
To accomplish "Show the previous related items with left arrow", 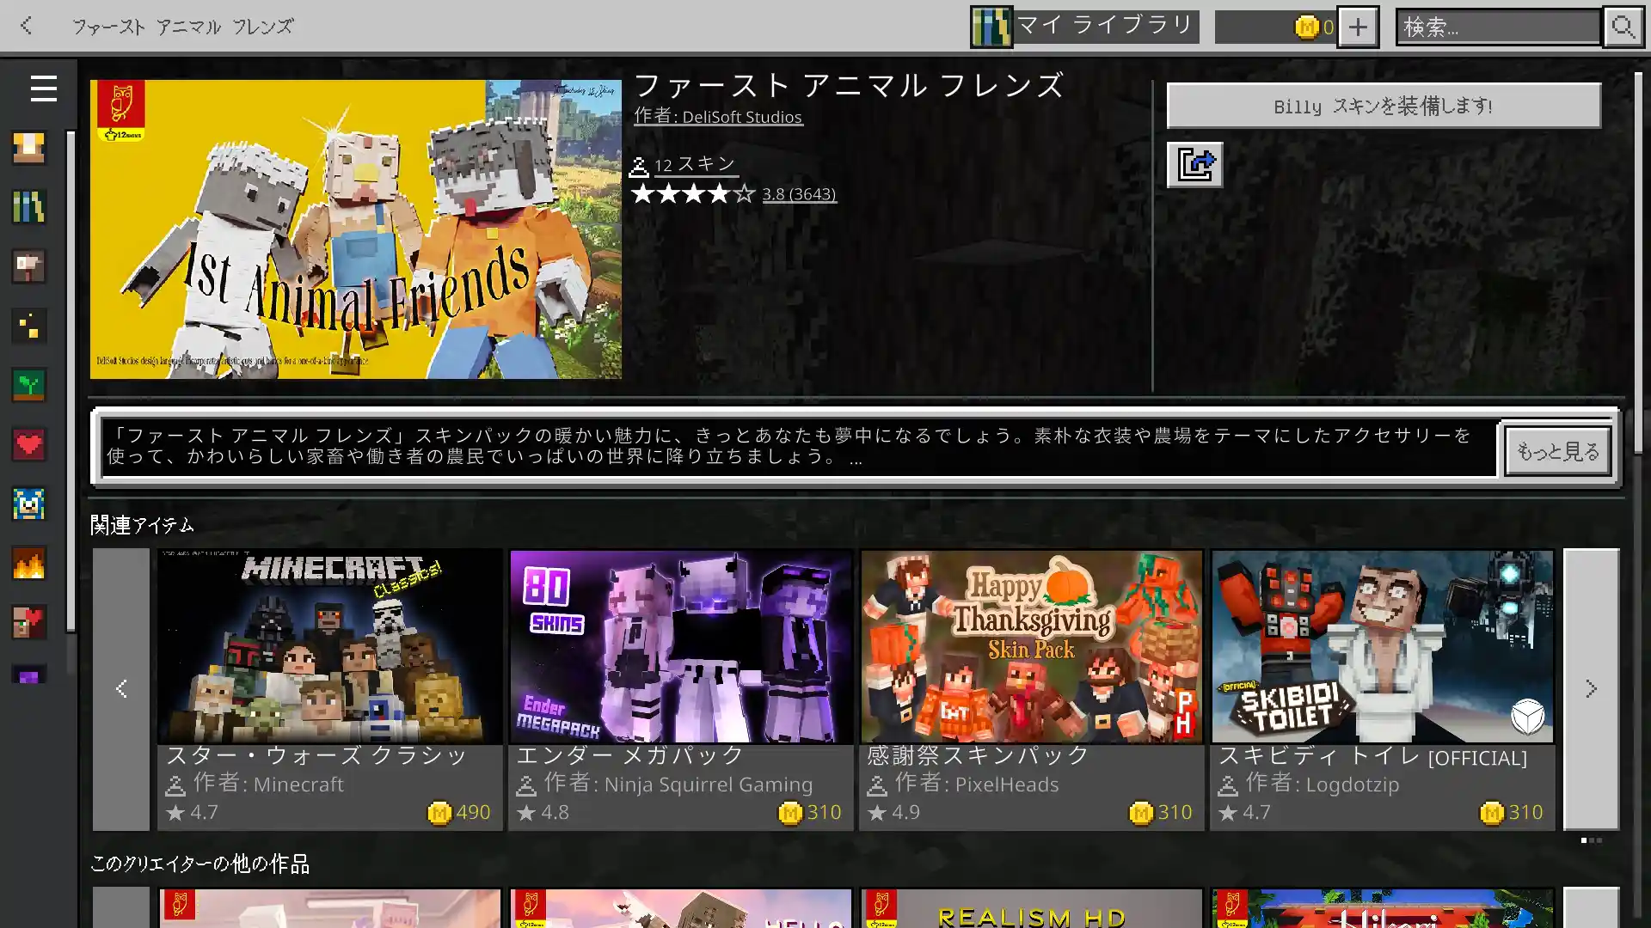I will [x=121, y=689].
